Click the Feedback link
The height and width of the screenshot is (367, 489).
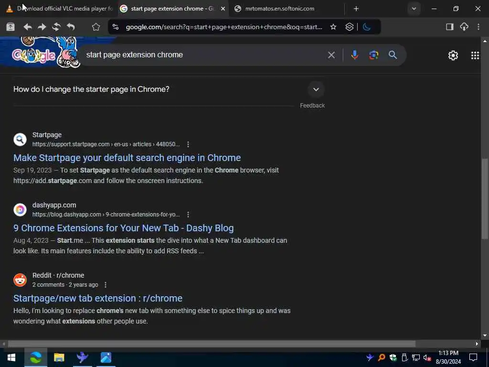(312, 106)
